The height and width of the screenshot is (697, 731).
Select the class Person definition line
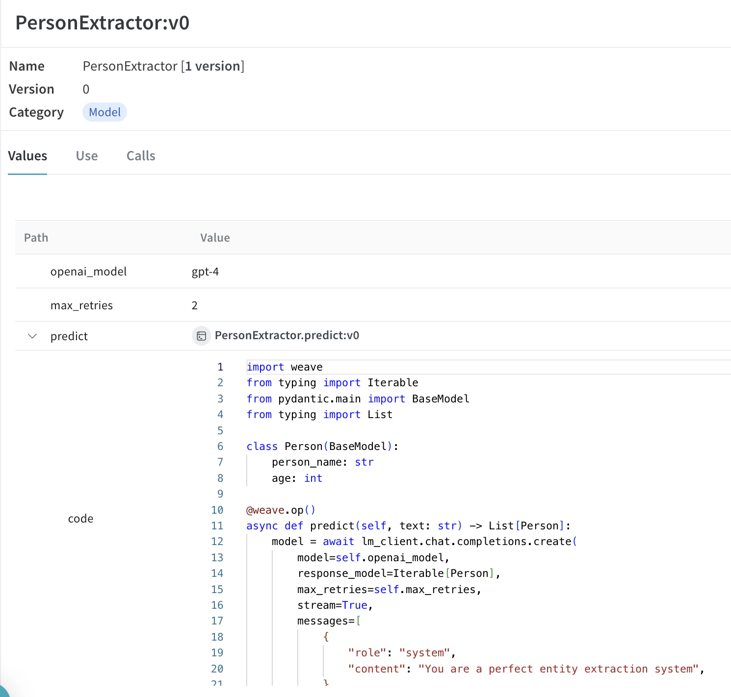click(x=322, y=446)
